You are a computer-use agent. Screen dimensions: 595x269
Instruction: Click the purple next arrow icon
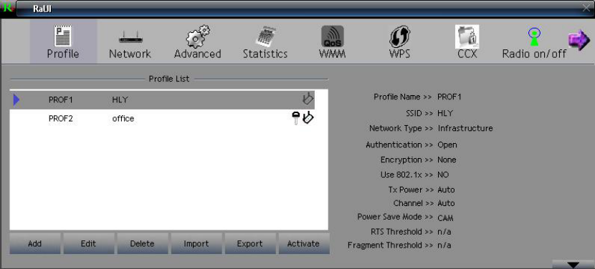tap(579, 40)
